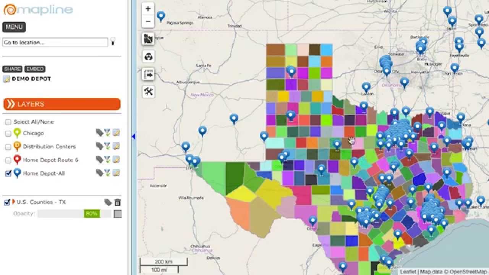Edit data of Home Depot Route 6
Screen dimensions: 489x275
pos(116,159)
